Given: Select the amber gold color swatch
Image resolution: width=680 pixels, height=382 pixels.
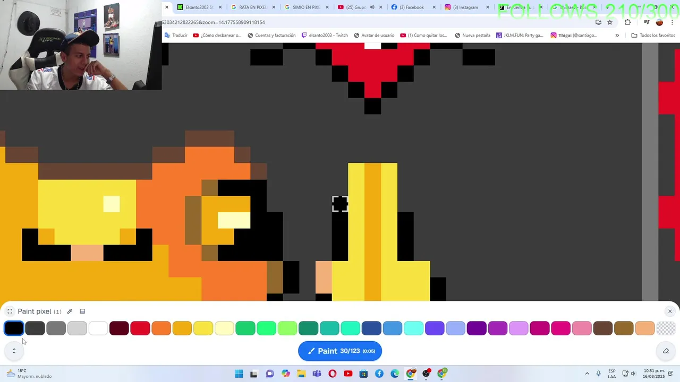Looking at the screenshot, I should [182, 328].
